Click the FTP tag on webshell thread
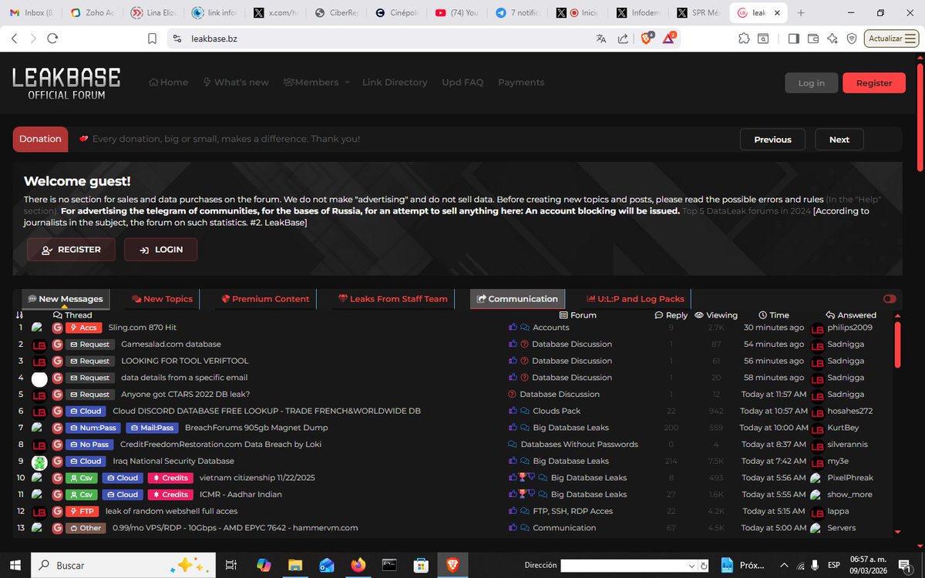This screenshot has height=578, width=925. (82, 512)
